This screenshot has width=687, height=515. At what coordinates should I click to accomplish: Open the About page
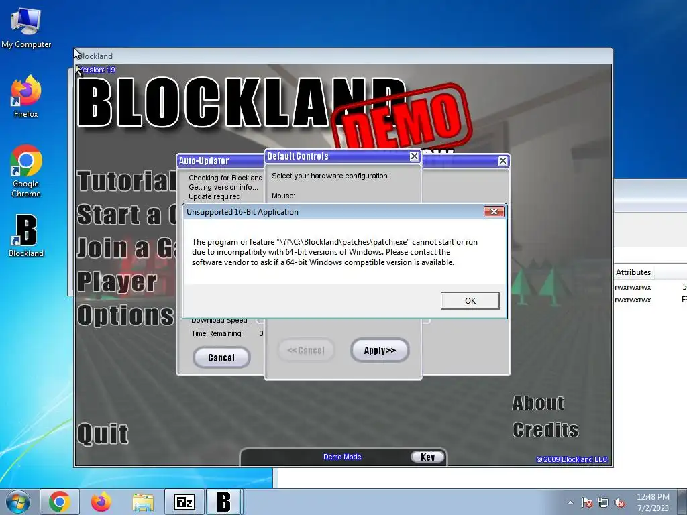pos(539,403)
